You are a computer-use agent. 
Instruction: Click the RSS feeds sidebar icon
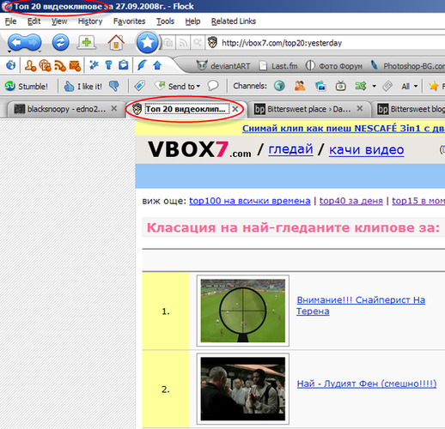pos(60,66)
